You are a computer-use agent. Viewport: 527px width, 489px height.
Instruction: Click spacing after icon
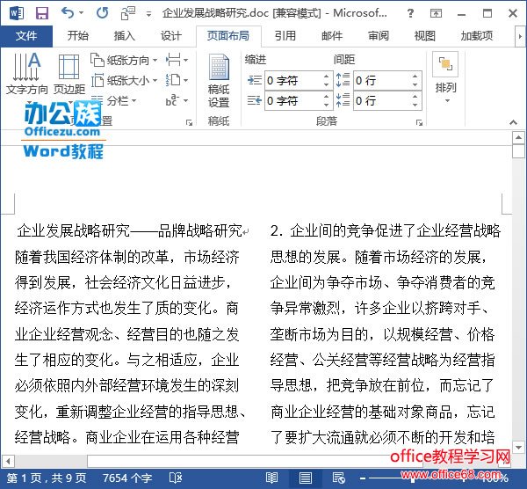pyautogui.click(x=343, y=100)
